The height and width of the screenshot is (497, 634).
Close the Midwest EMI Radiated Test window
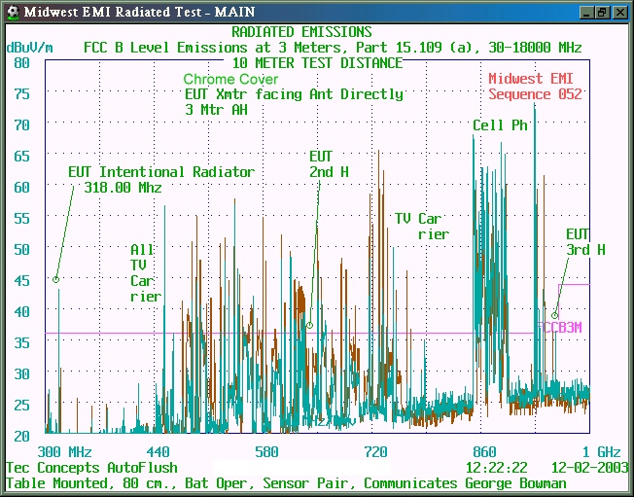(619, 12)
